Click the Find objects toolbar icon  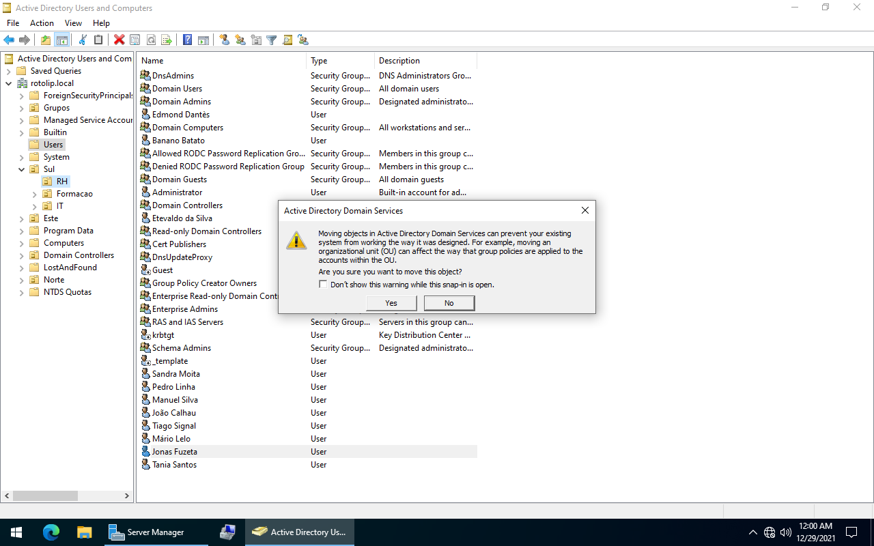pyautogui.click(x=287, y=40)
